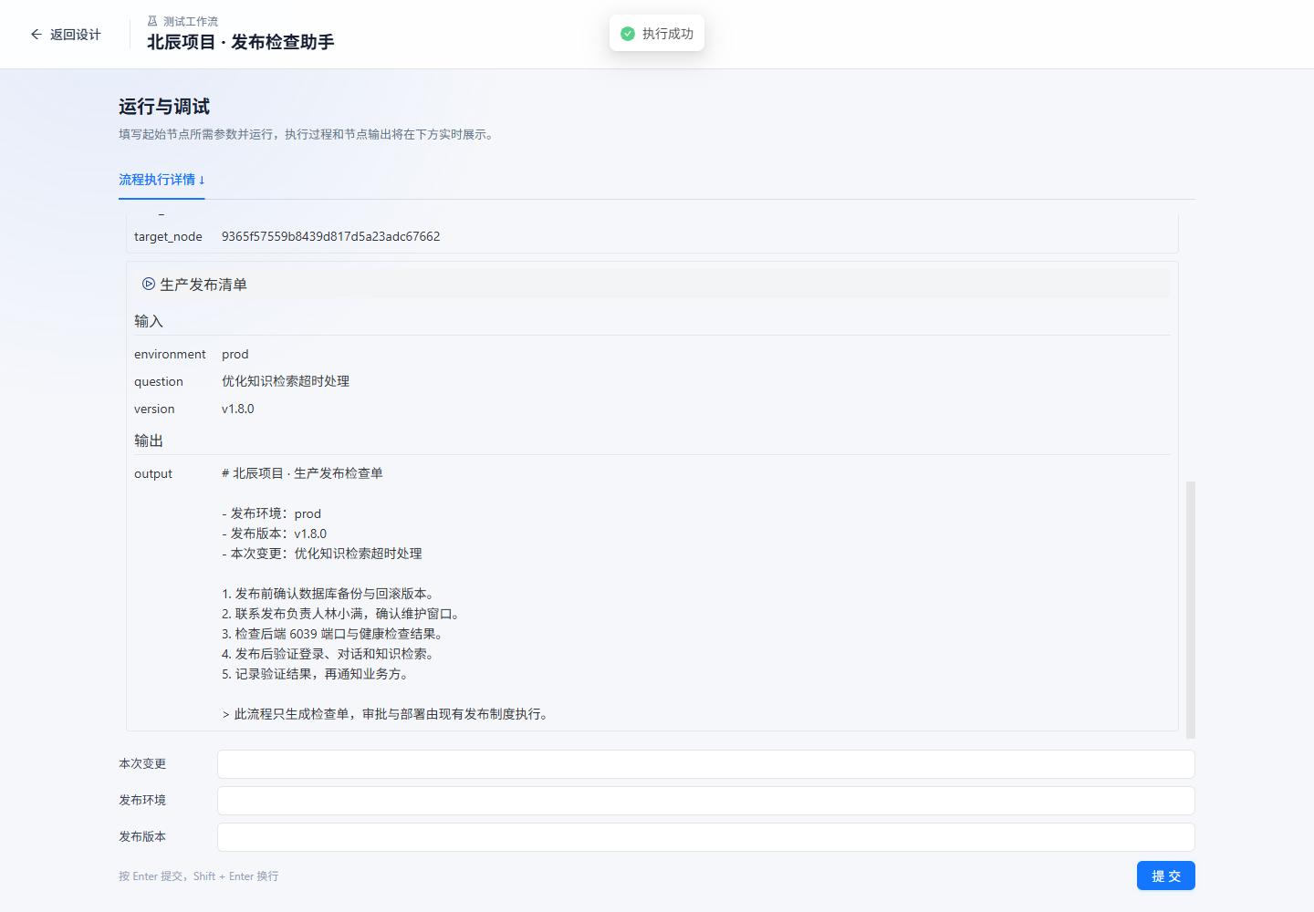This screenshot has width=1314, height=912.
Task: Click the hint 按 Enter 提交，Shift + Enter 换行
Action: point(199,876)
